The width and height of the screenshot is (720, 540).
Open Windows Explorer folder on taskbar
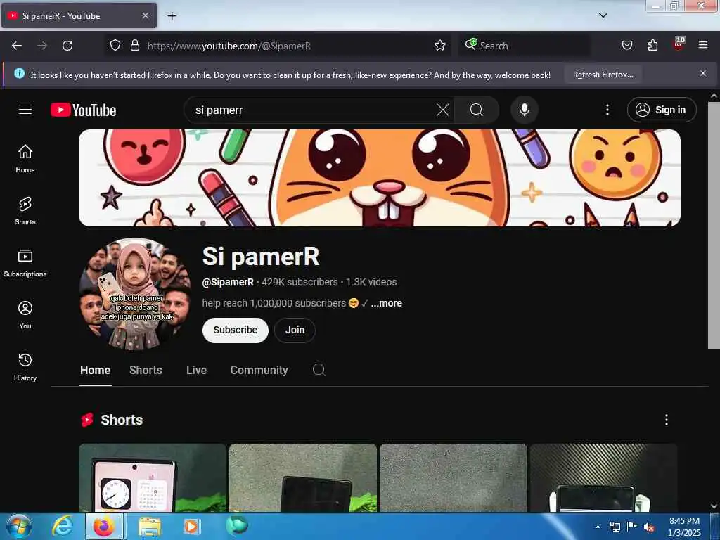pyautogui.click(x=149, y=526)
